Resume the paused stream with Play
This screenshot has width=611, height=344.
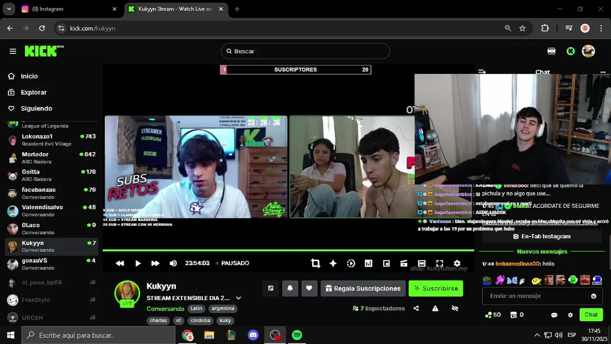click(138, 263)
